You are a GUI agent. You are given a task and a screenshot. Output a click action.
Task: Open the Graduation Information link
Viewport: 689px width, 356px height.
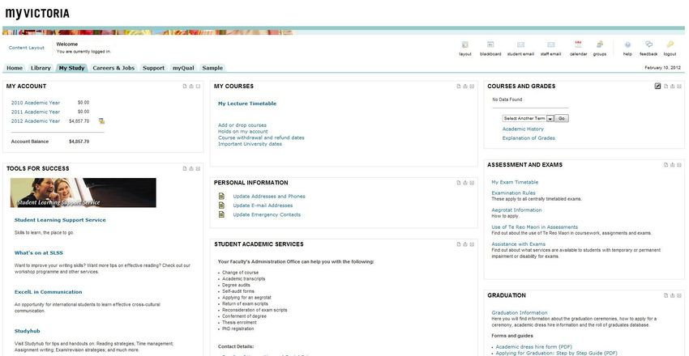click(520, 313)
